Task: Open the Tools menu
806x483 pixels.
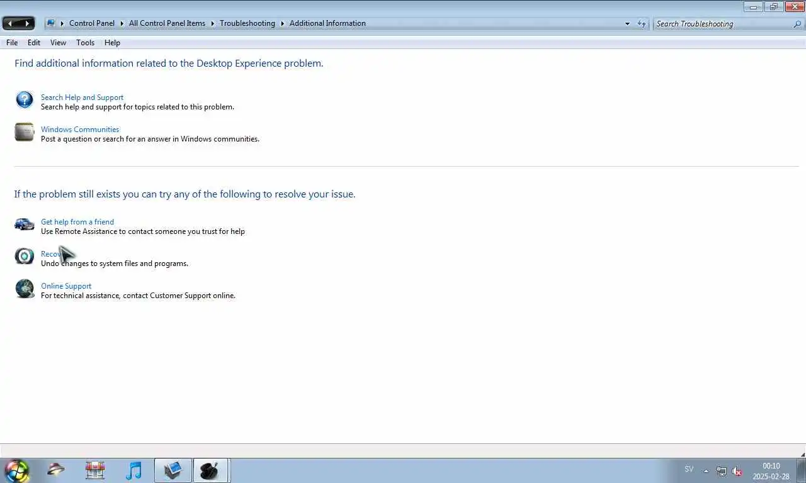Action: pyautogui.click(x=85, y=43)
